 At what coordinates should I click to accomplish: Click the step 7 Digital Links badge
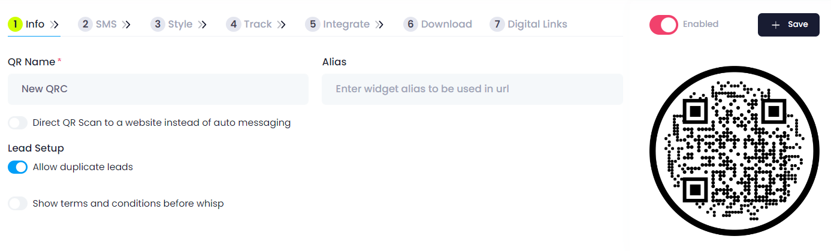point(497,25)
